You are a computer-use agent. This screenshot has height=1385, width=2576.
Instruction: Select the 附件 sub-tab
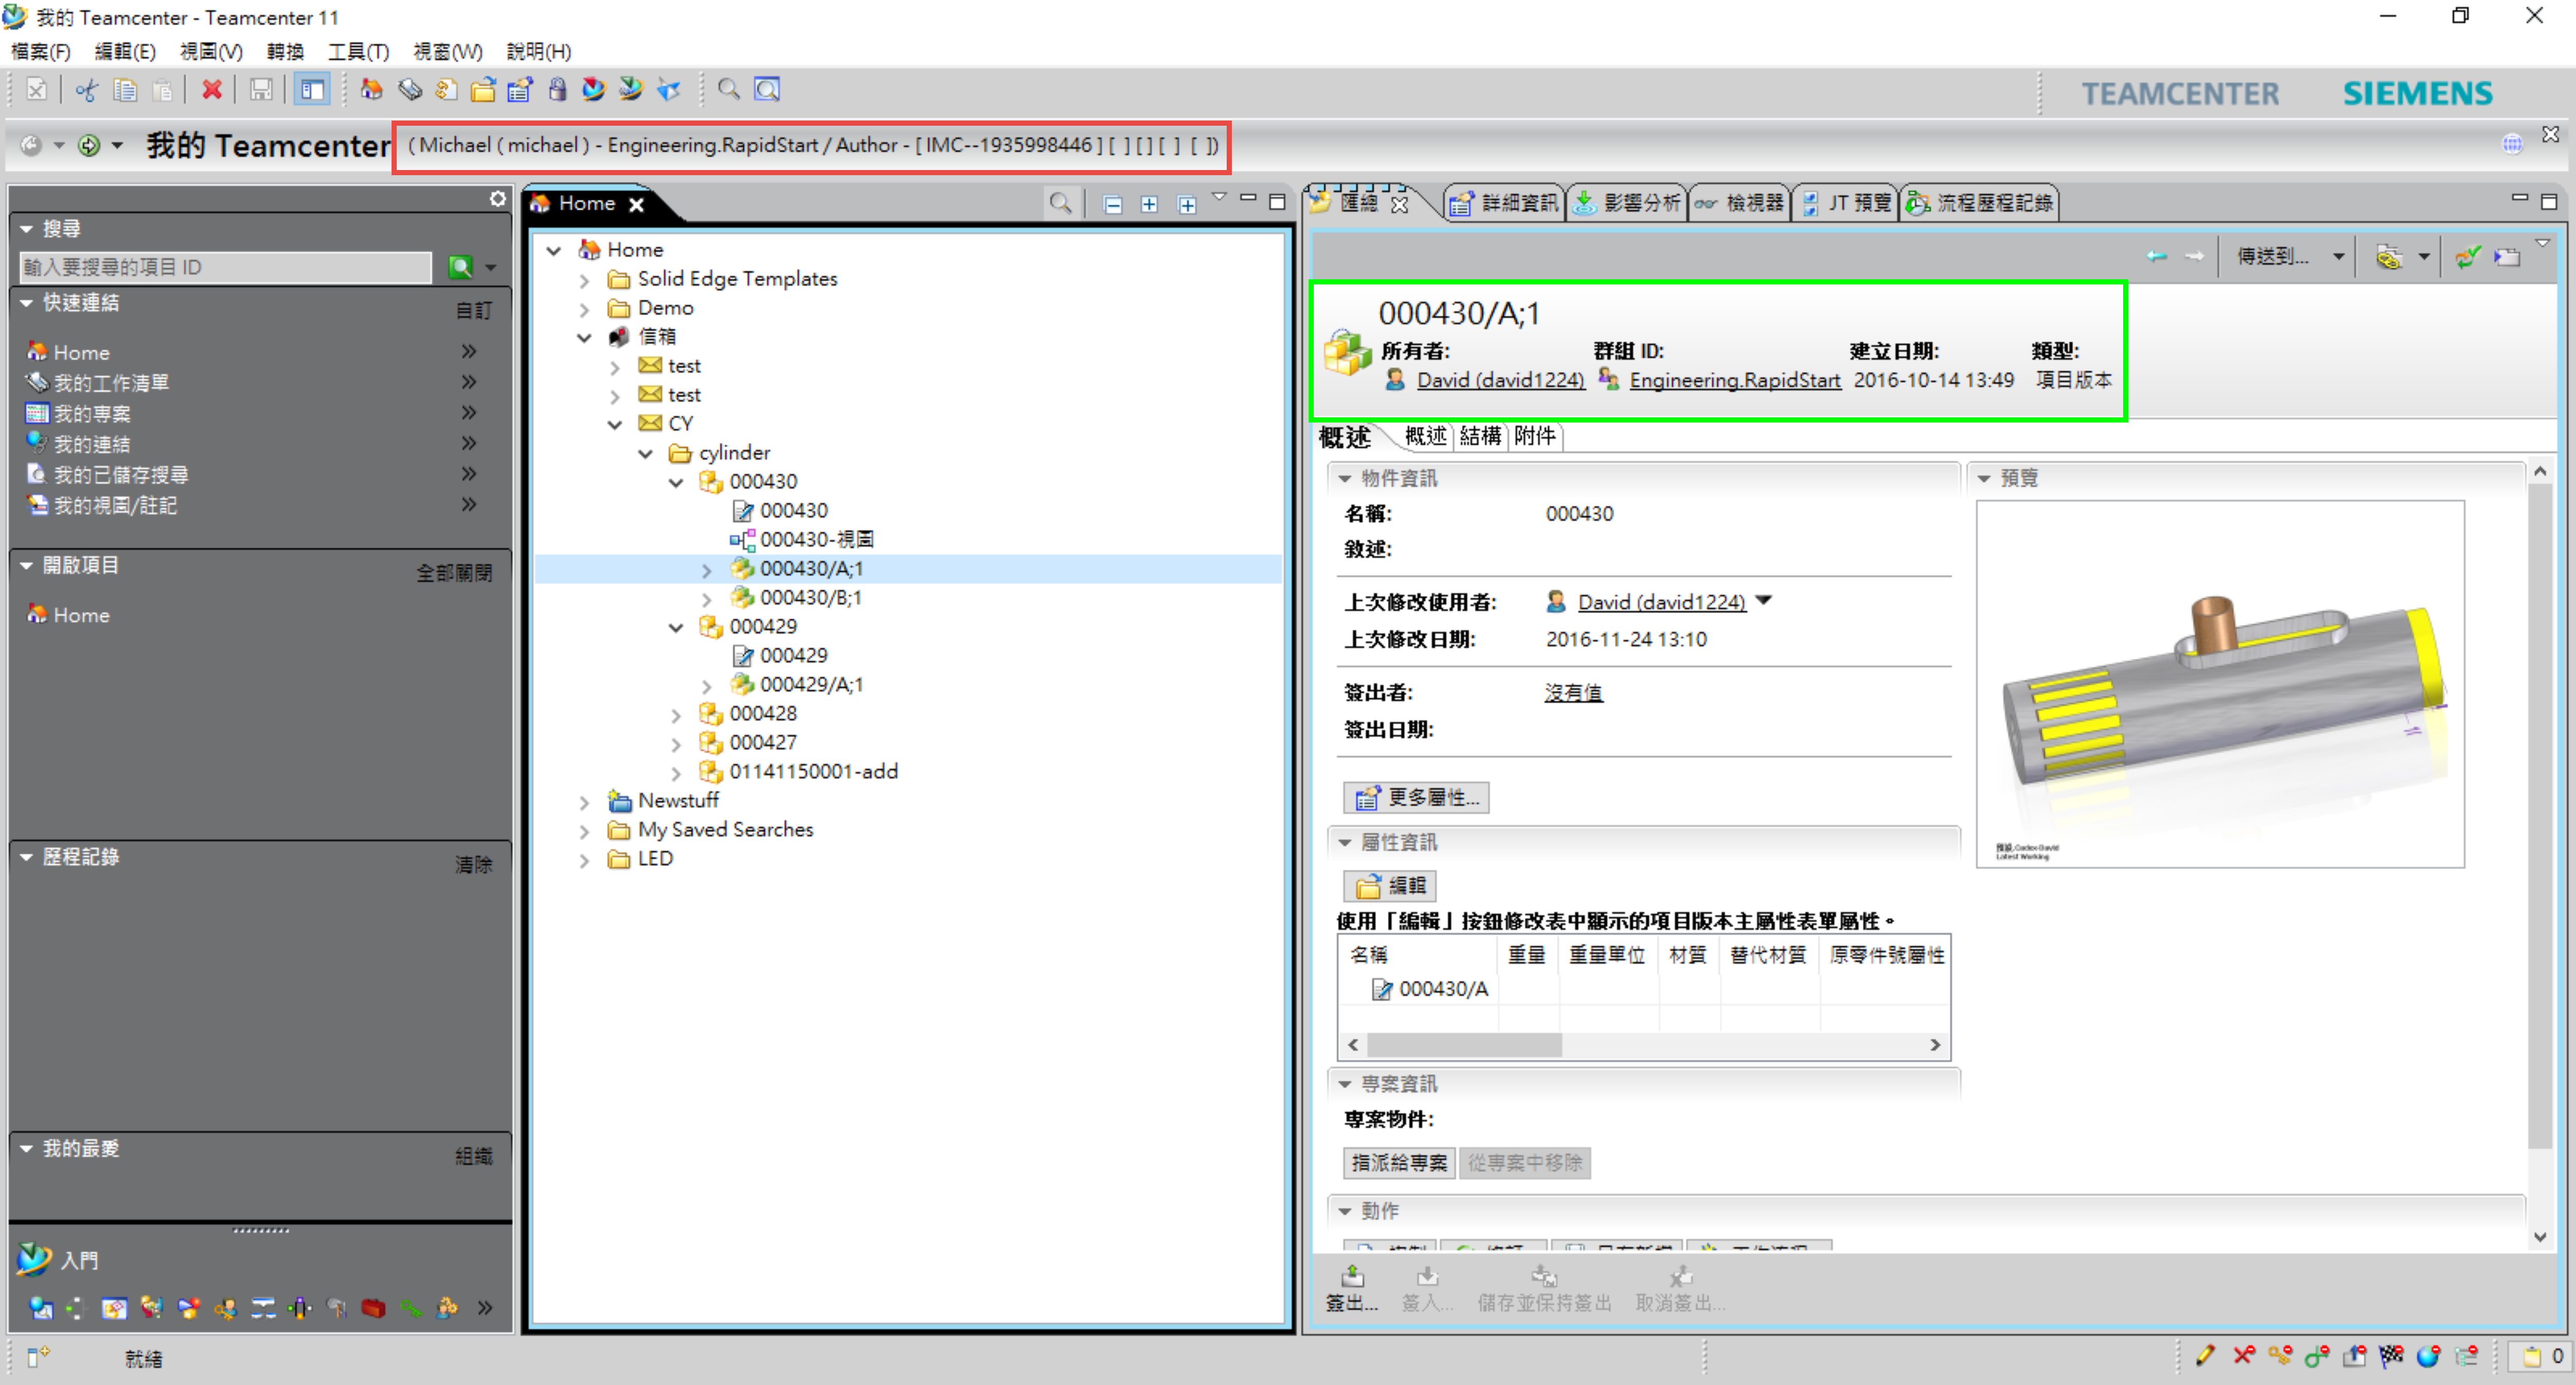click(x=1535, y=436)
